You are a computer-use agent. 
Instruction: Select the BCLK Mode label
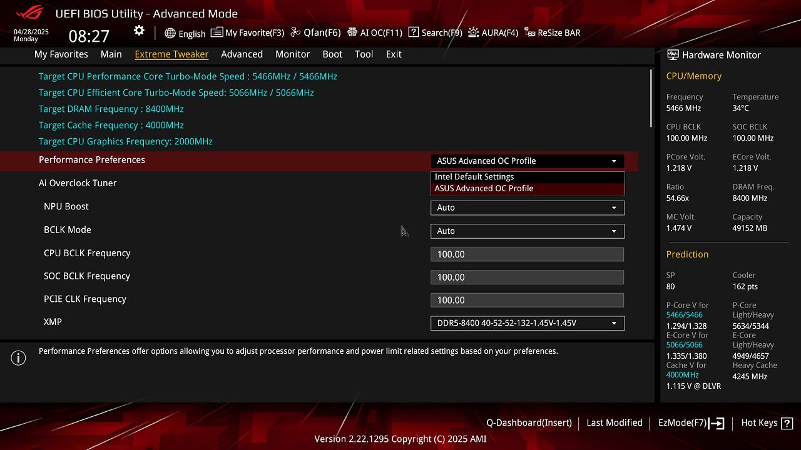[68, 229]
